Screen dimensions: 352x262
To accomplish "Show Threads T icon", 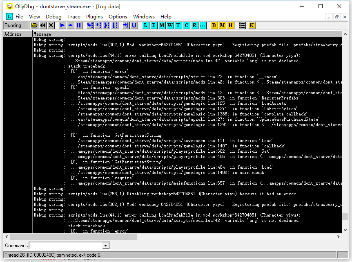I will click(178, 25).
